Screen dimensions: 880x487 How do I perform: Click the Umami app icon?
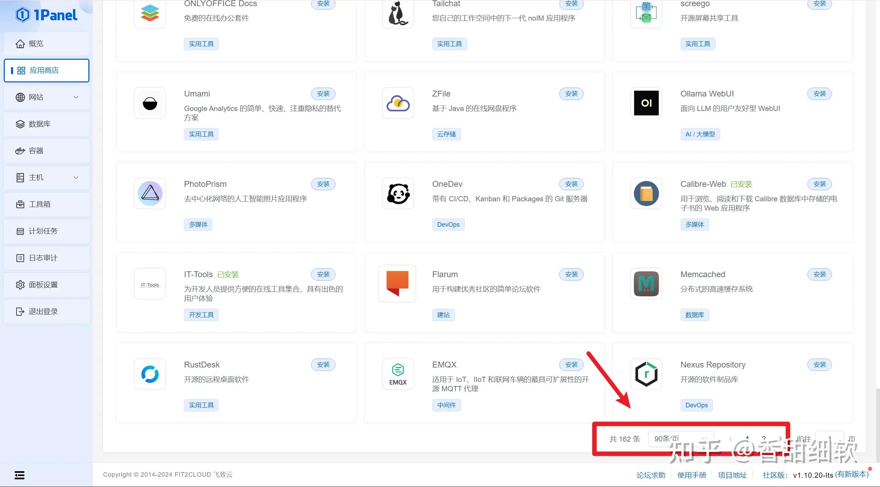click(150, 103)
